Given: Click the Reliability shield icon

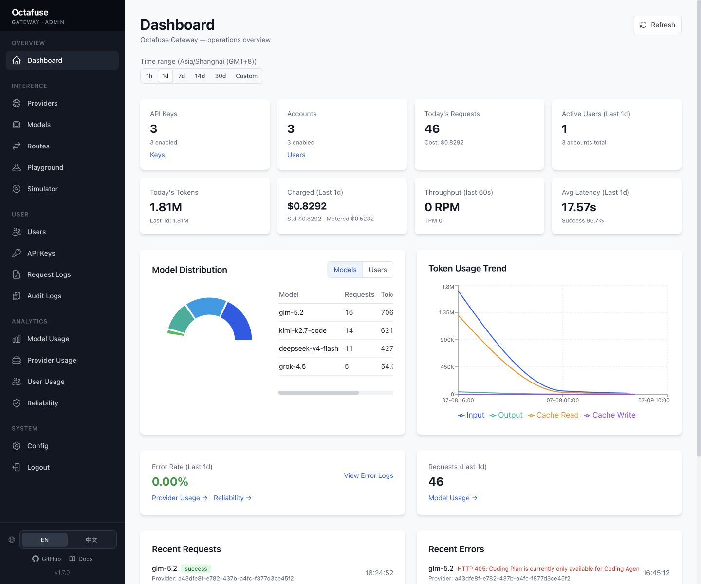Looking at the screenshot, I should 17,403.
